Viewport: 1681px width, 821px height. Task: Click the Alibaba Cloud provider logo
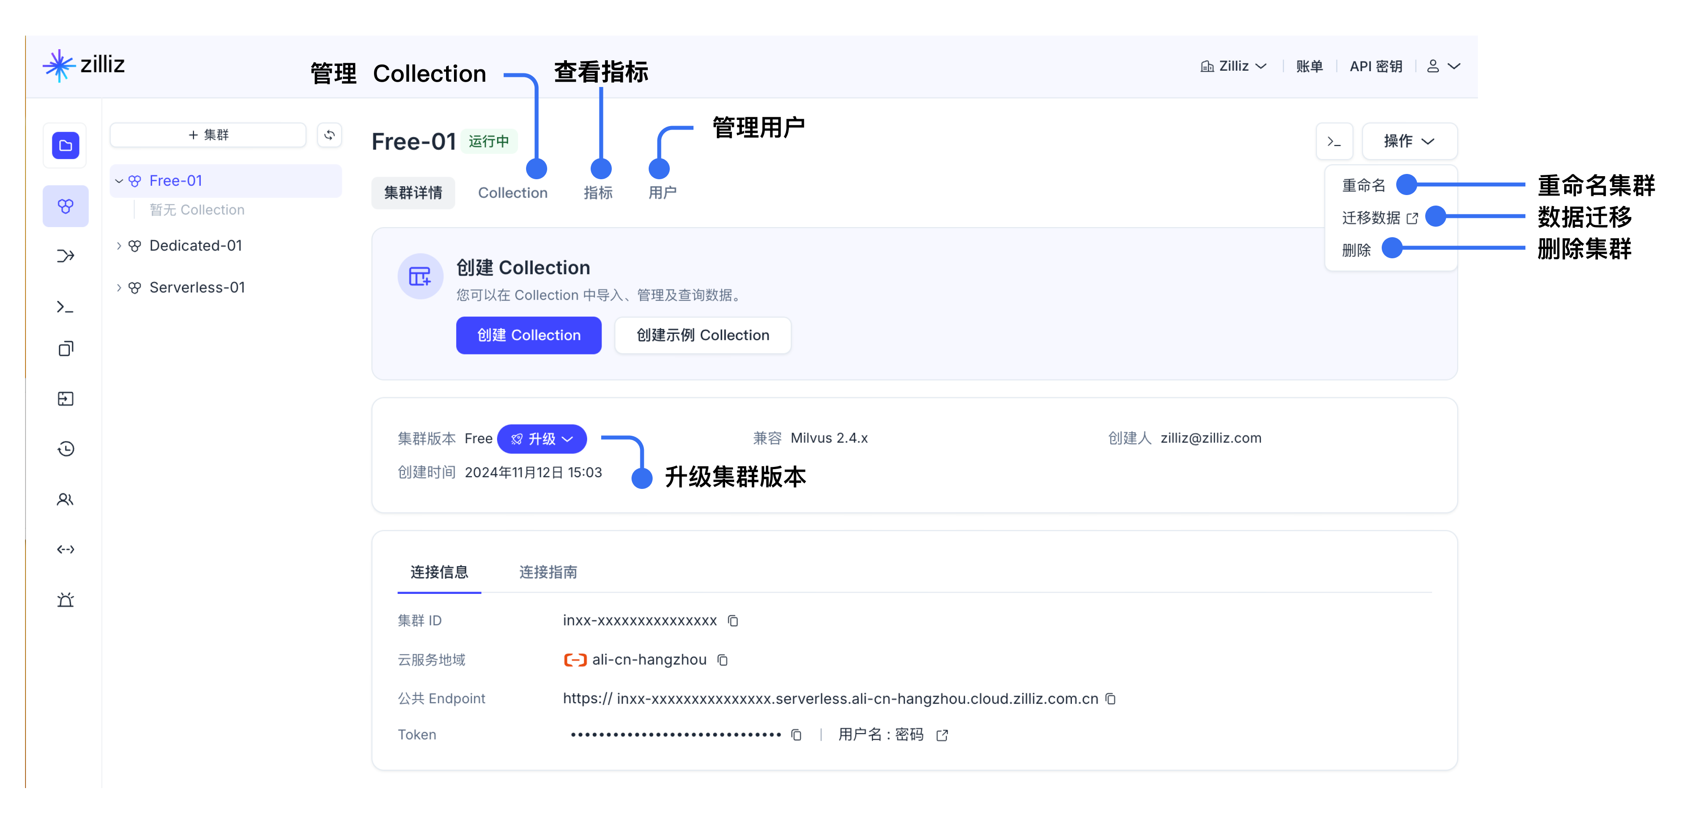[575, 660]
